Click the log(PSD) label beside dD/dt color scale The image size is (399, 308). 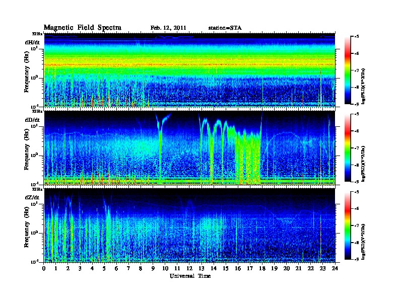pyautogui.click(x=363, y=164)
